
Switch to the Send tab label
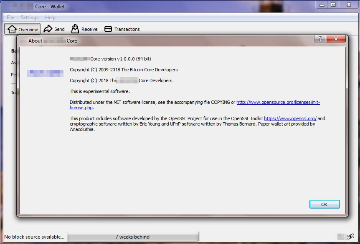tap(59, 29)
